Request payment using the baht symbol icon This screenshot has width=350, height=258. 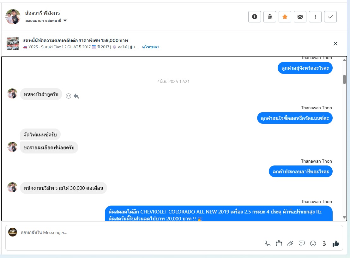click(x=324, y=243)
